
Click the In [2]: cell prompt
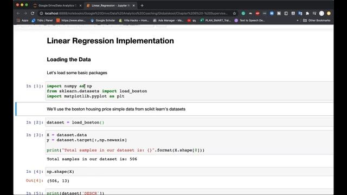[x=35, y=122]
